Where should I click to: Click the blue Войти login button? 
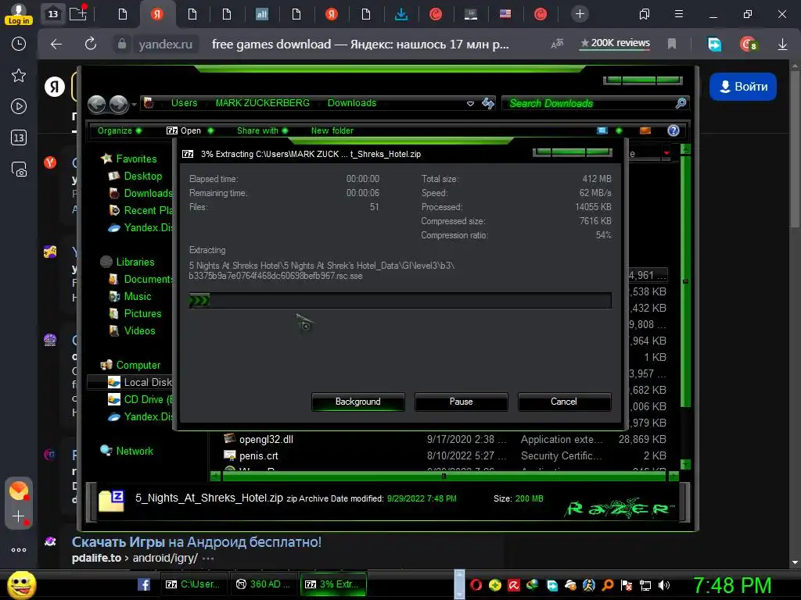743,87
